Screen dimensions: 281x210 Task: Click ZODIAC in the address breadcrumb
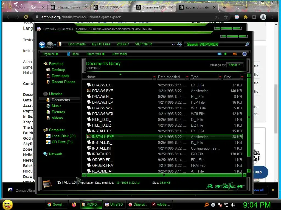tap(123, 44)
